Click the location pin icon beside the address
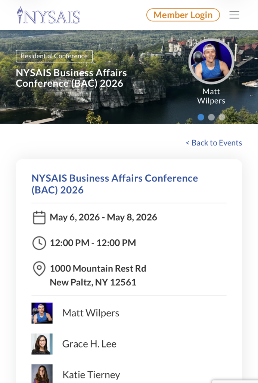 [39, 269]
